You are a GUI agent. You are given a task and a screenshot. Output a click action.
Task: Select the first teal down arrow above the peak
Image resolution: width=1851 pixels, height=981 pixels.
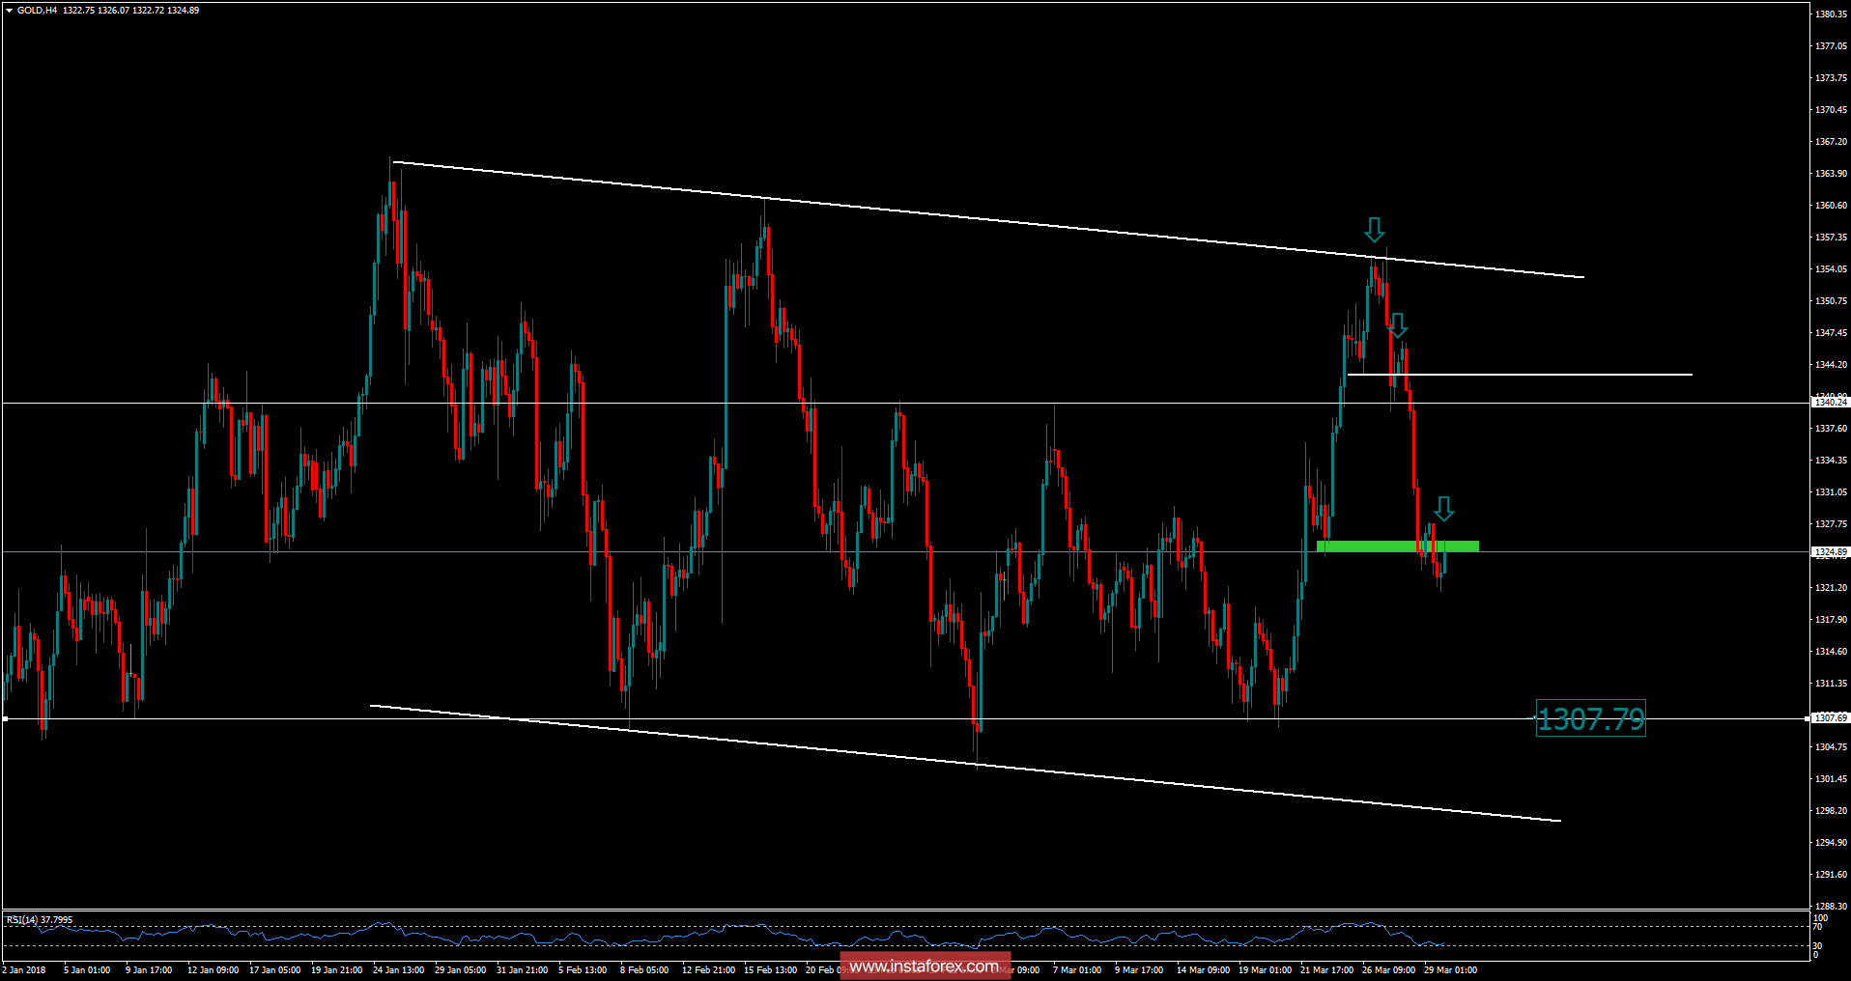pyautogui.click(x=1376, y=231)
